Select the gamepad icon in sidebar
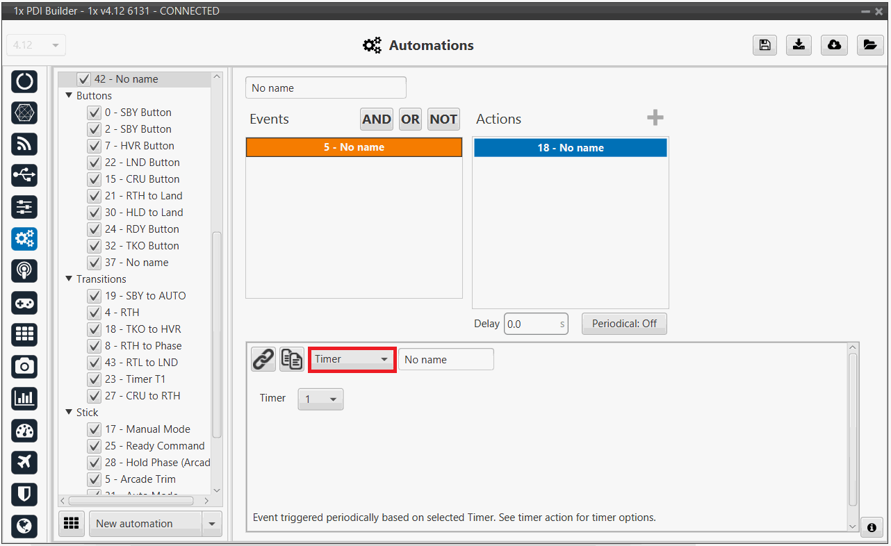The width and height of the screenshot is (891, 546). point(24,302)
